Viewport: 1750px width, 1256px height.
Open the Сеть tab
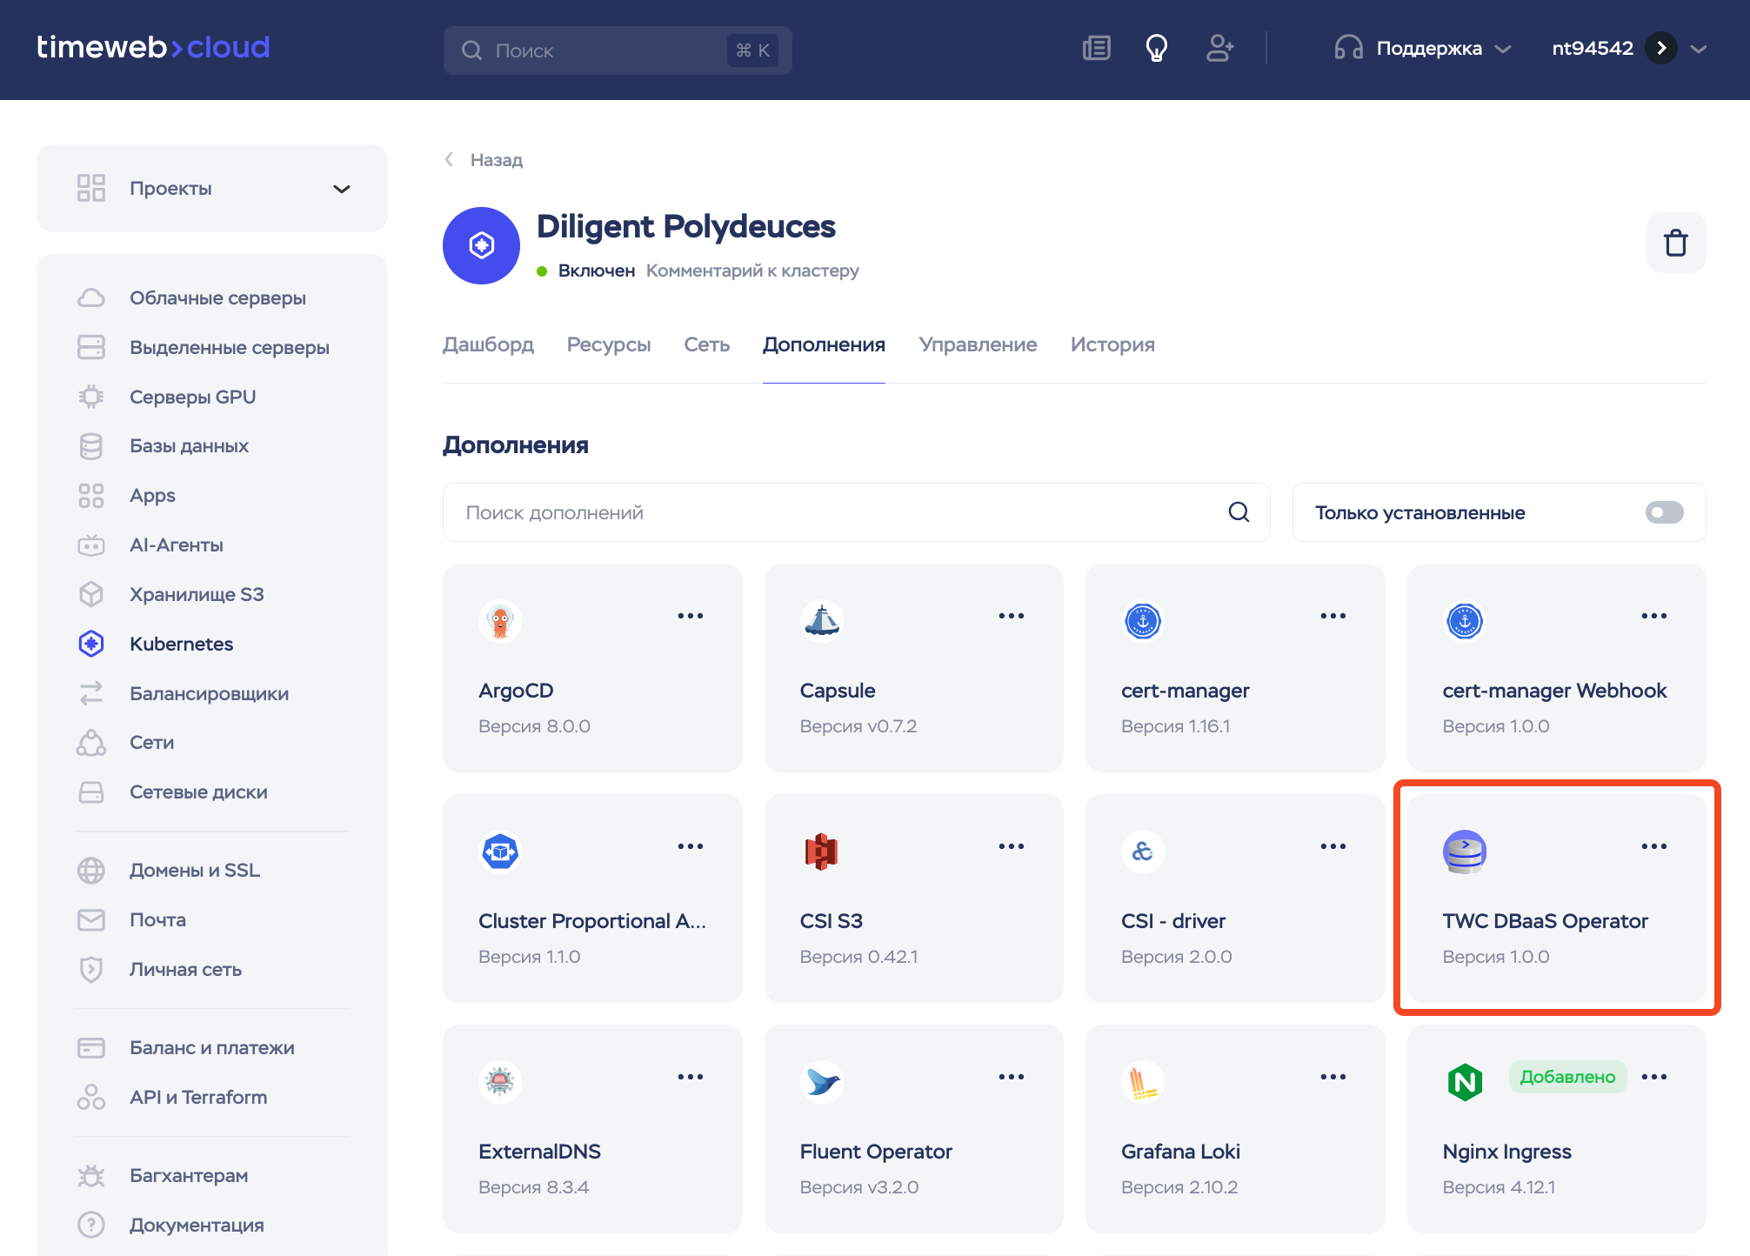point(706,344)
